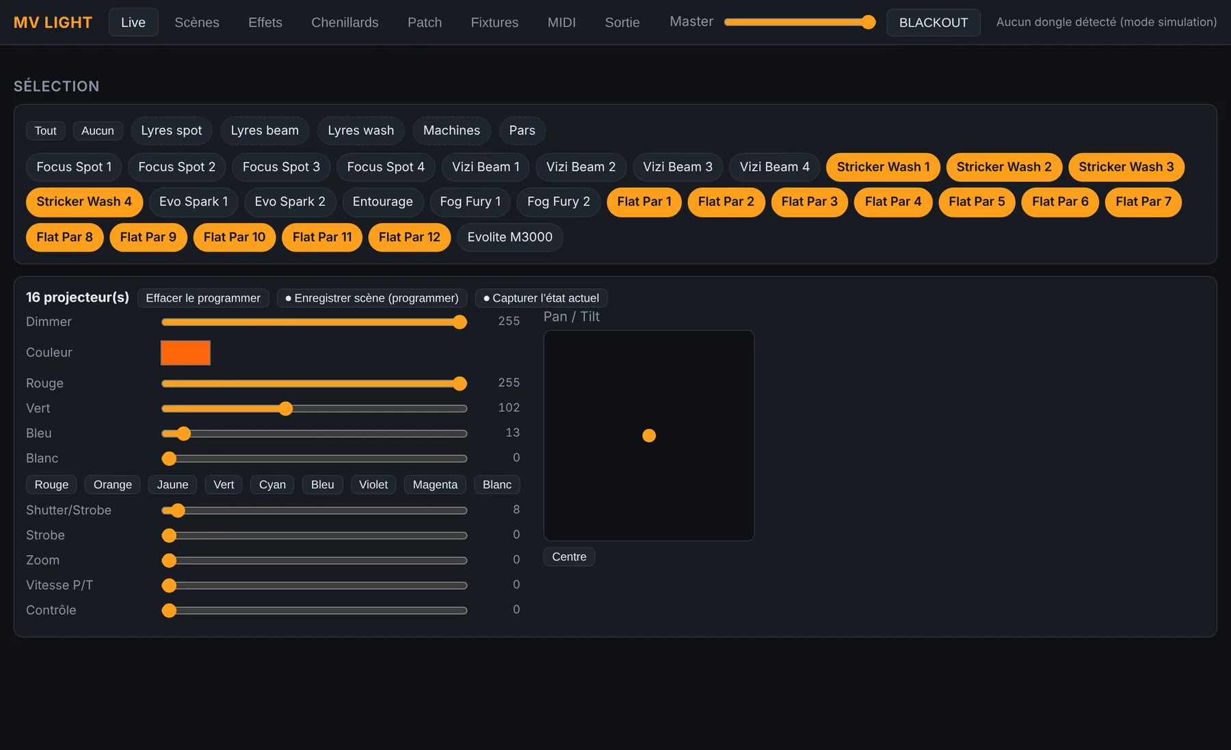This screenshot has width=1231, height=750.
Task: Select the Machines group
Action: point(451,131)
